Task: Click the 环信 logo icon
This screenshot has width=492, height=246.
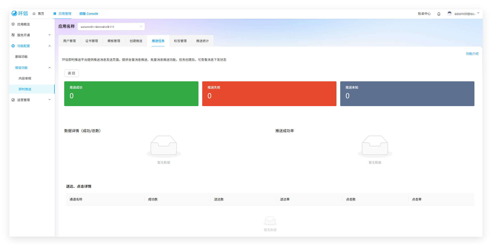Action: click(x=15, y=14)
